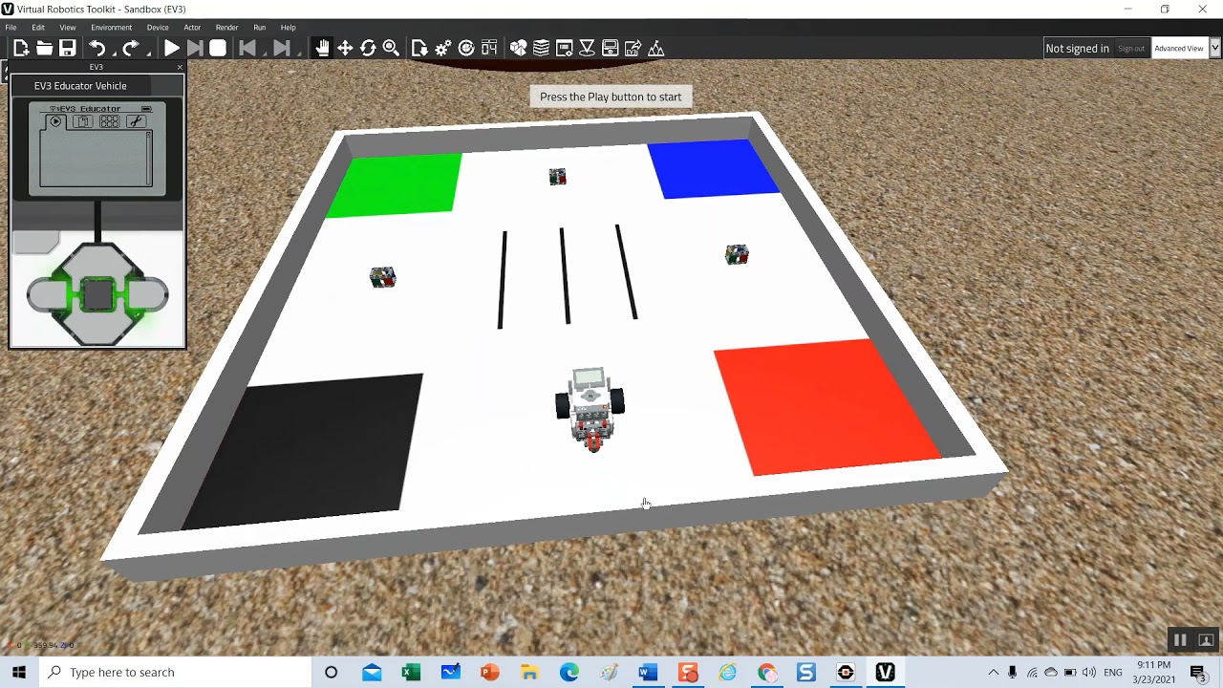Click the EV3 brick down button
Viewport: 1223px width, 688px height.
coord(97,328)
